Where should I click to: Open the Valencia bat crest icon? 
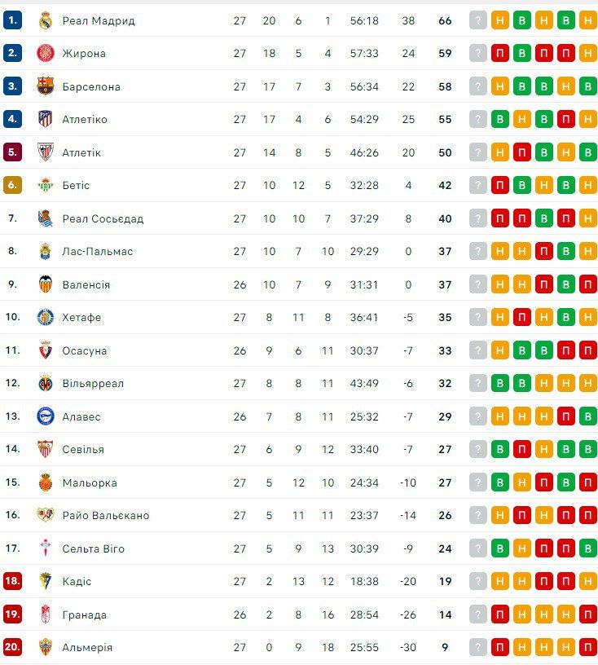(x=46, y=284)
